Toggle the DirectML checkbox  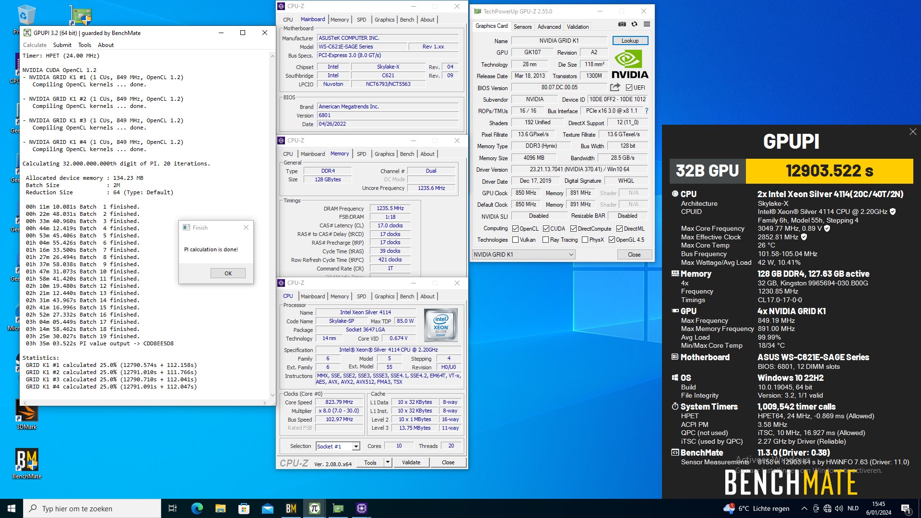pos(619,229)
